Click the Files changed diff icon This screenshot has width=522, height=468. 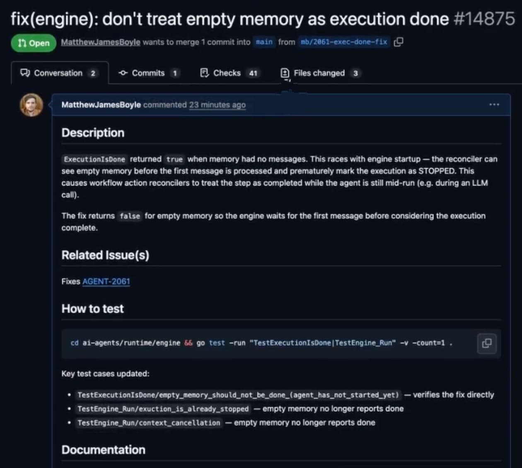coord(285,73)
